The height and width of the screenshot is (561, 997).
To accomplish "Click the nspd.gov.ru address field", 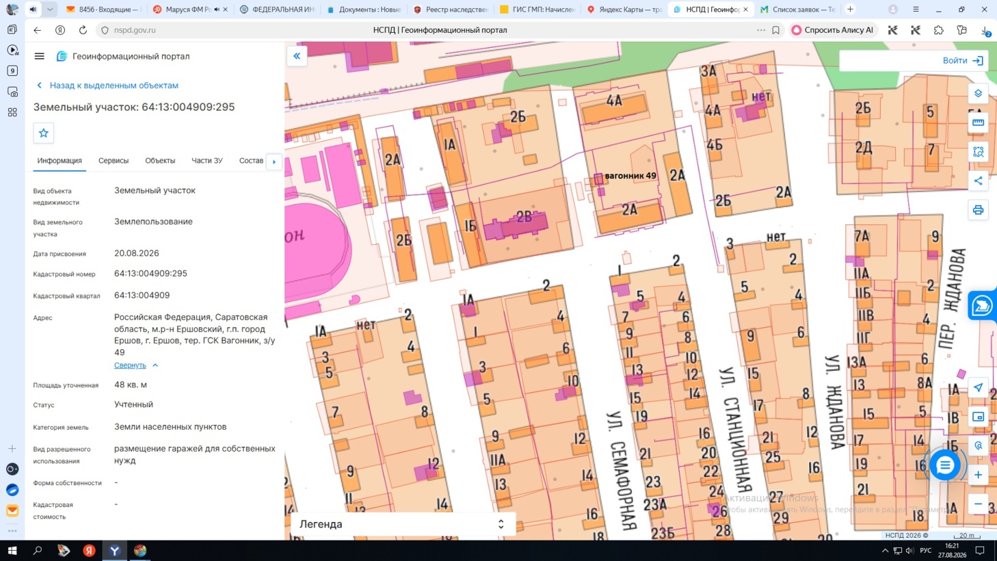I will tap(135, 30).
